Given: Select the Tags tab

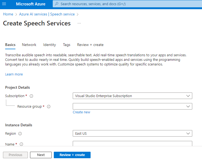Looking at the screenshot, I should pyautogui.click(x=67, y=45).
